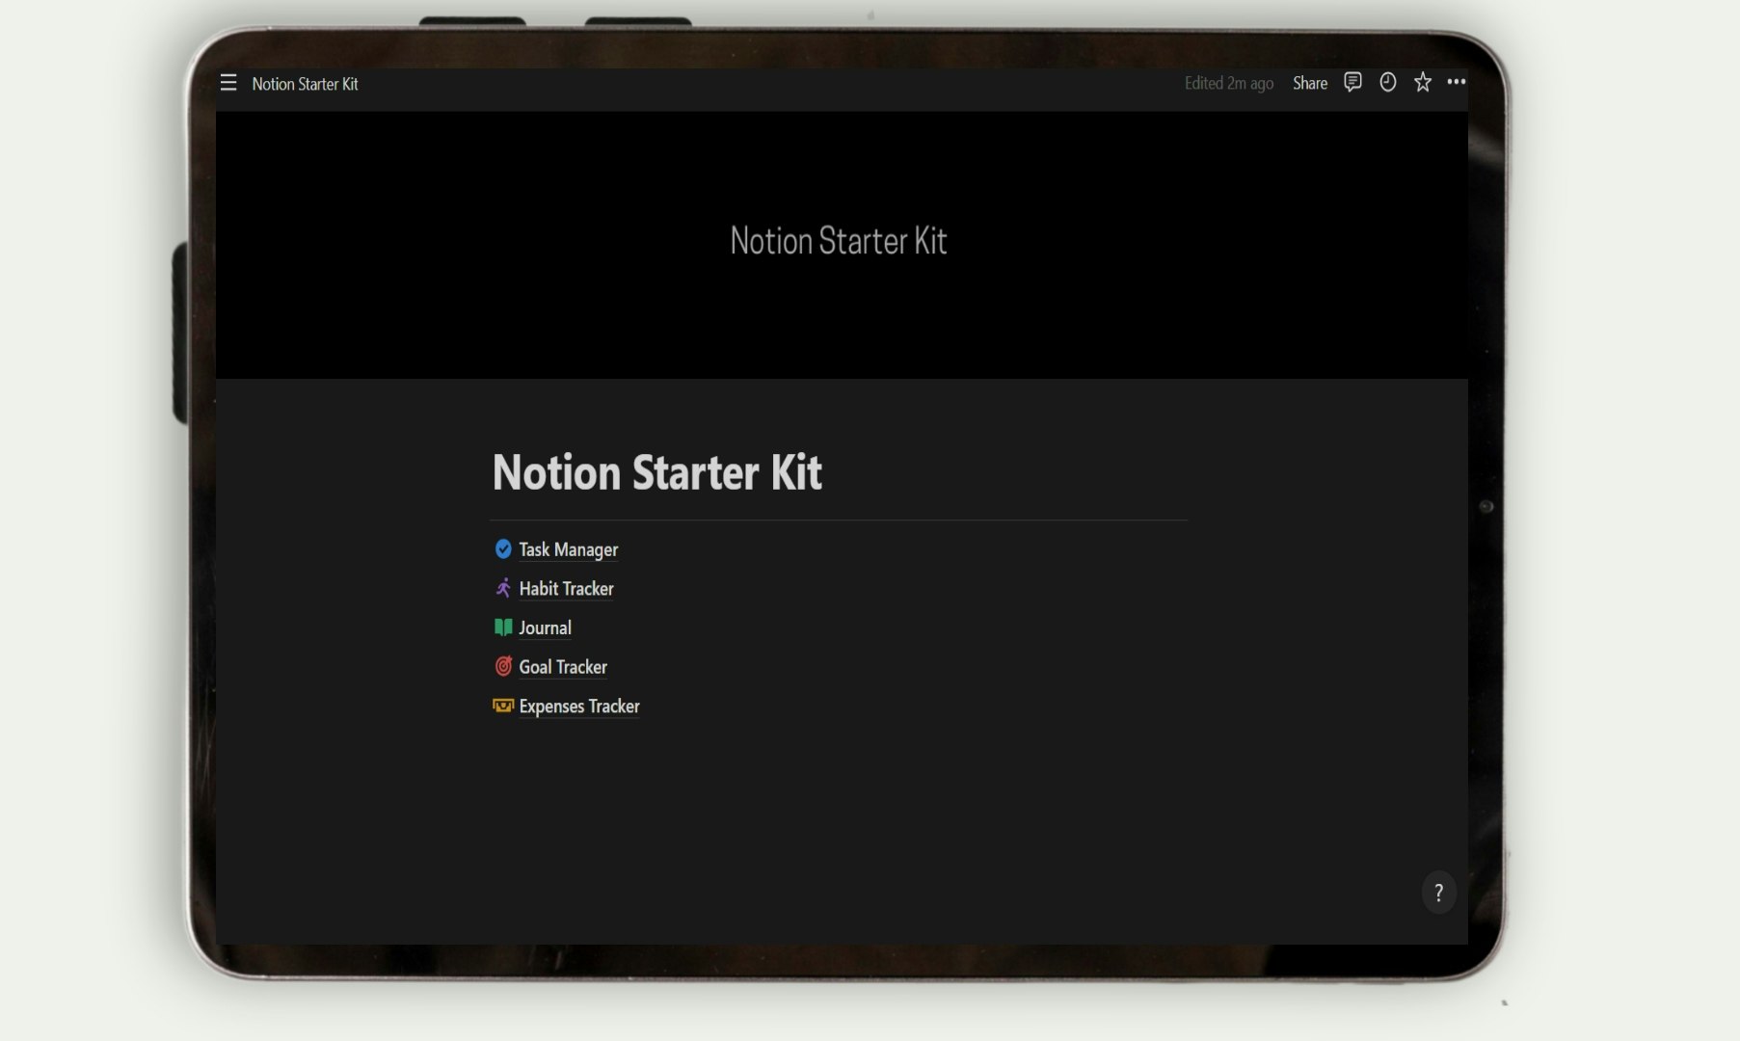
Task: Click the Notion Starter Kit breadcrumb title
Action: (305, 84)
